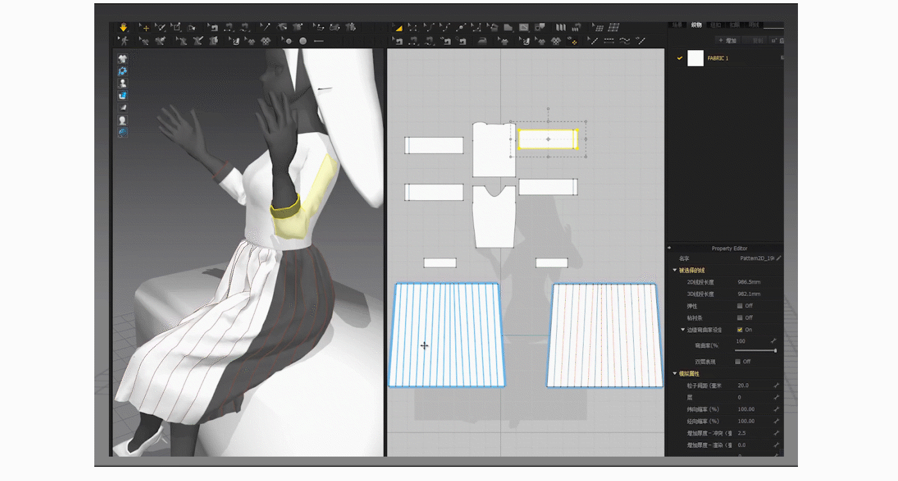This screenshot has width=898, height=481.
Task: Click the white FABRIC 1 color swatch
Action: pyautogui.click(x=695, y=58)
